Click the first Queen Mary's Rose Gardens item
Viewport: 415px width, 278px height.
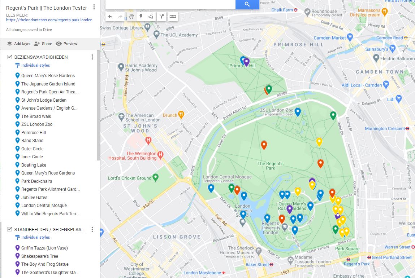(48, 76)
